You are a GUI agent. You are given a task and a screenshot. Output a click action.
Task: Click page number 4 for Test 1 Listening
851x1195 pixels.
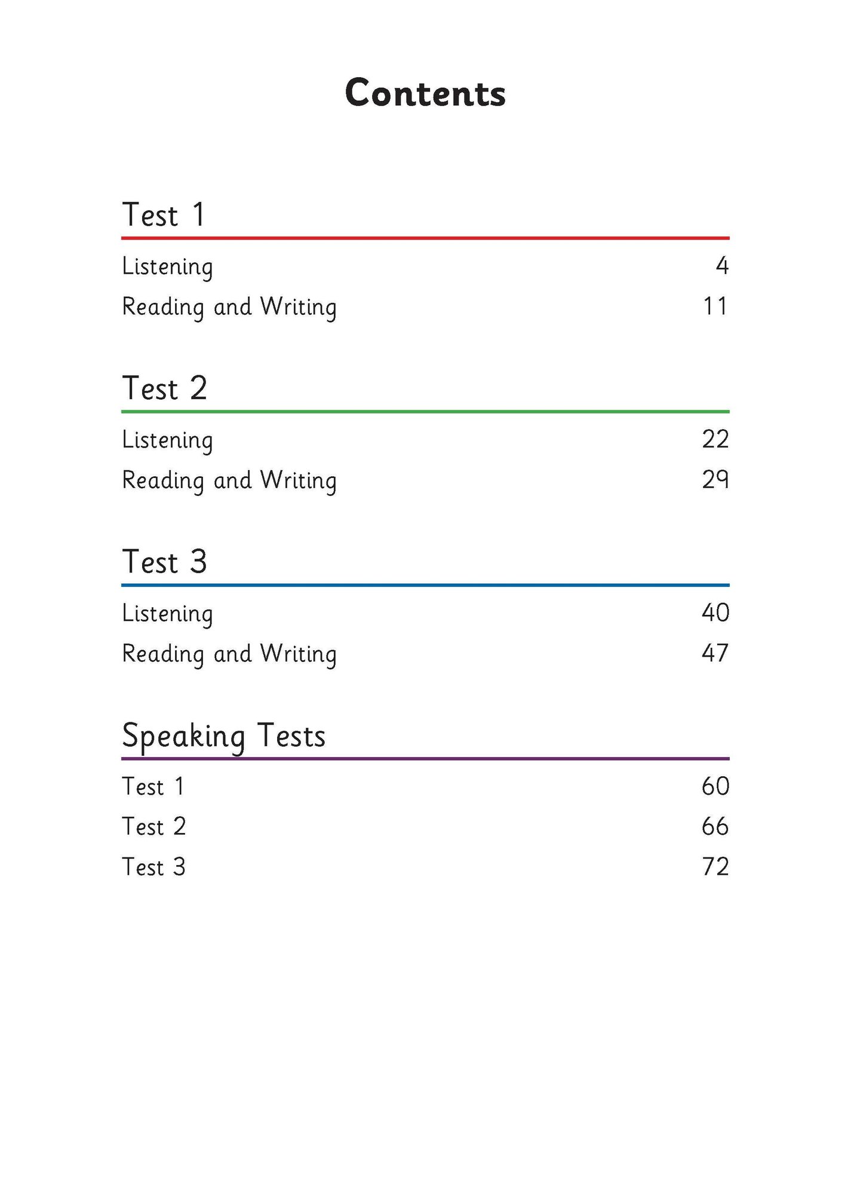[x=722, y=265]
